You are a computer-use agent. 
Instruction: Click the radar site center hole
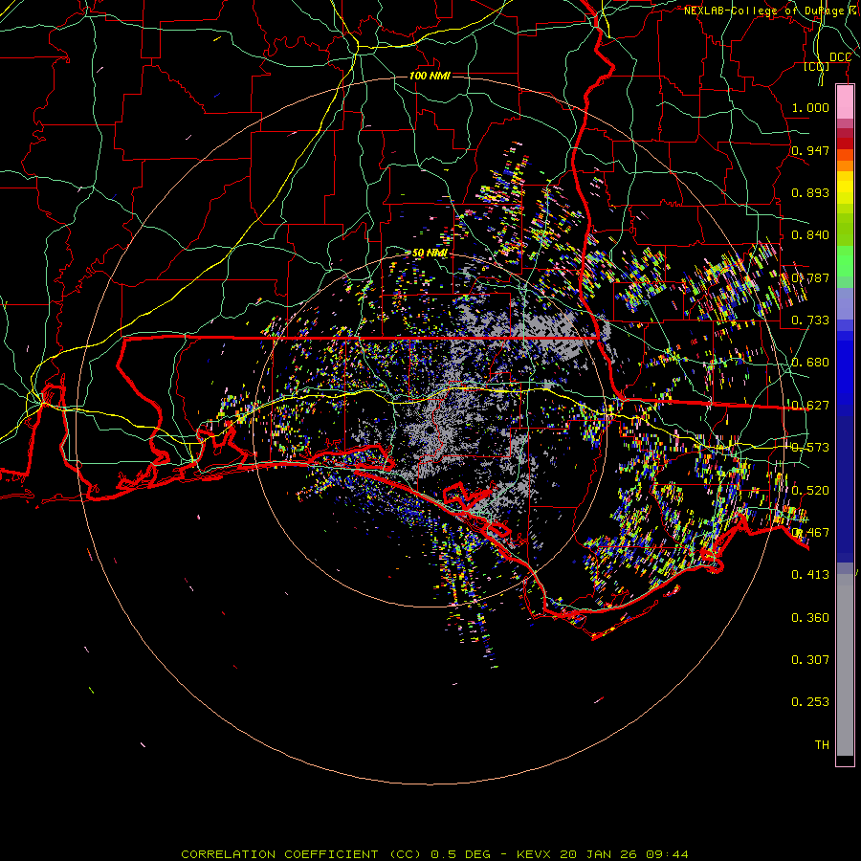[429, 430]
